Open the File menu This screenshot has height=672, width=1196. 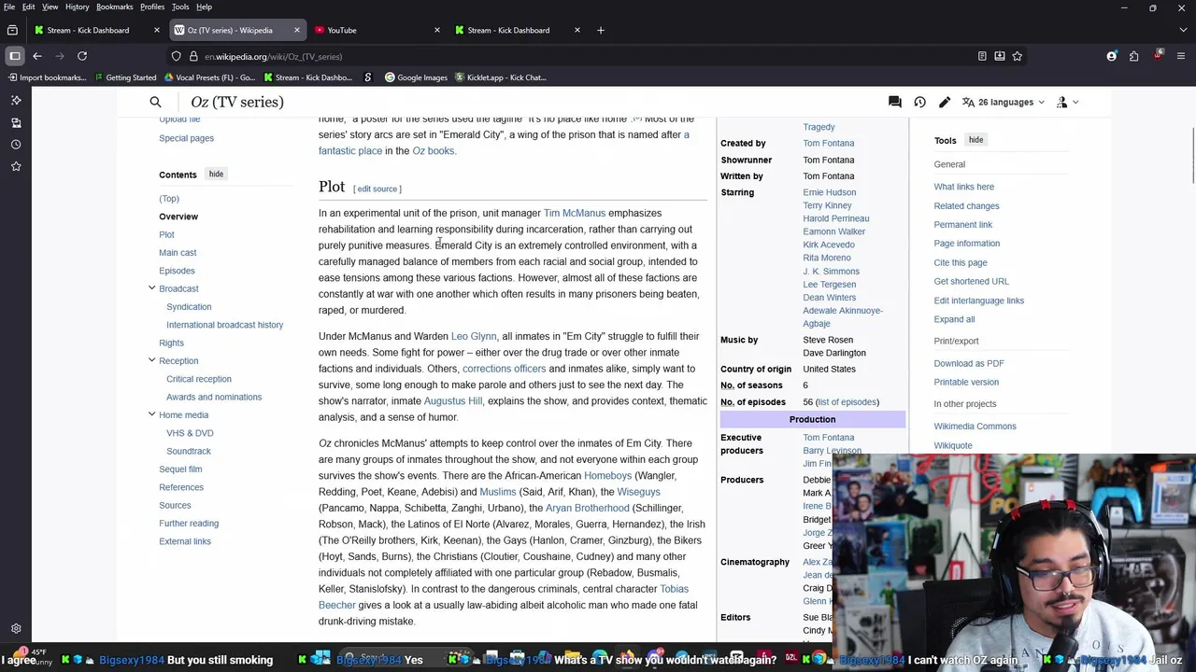(8, 7)
